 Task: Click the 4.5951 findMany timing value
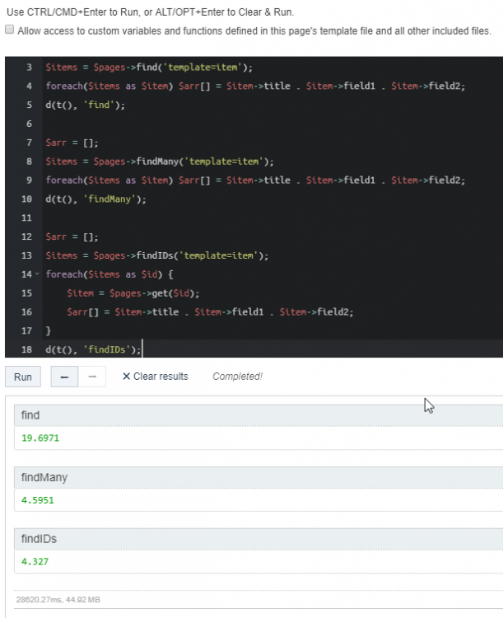click(x=40, y=499)
